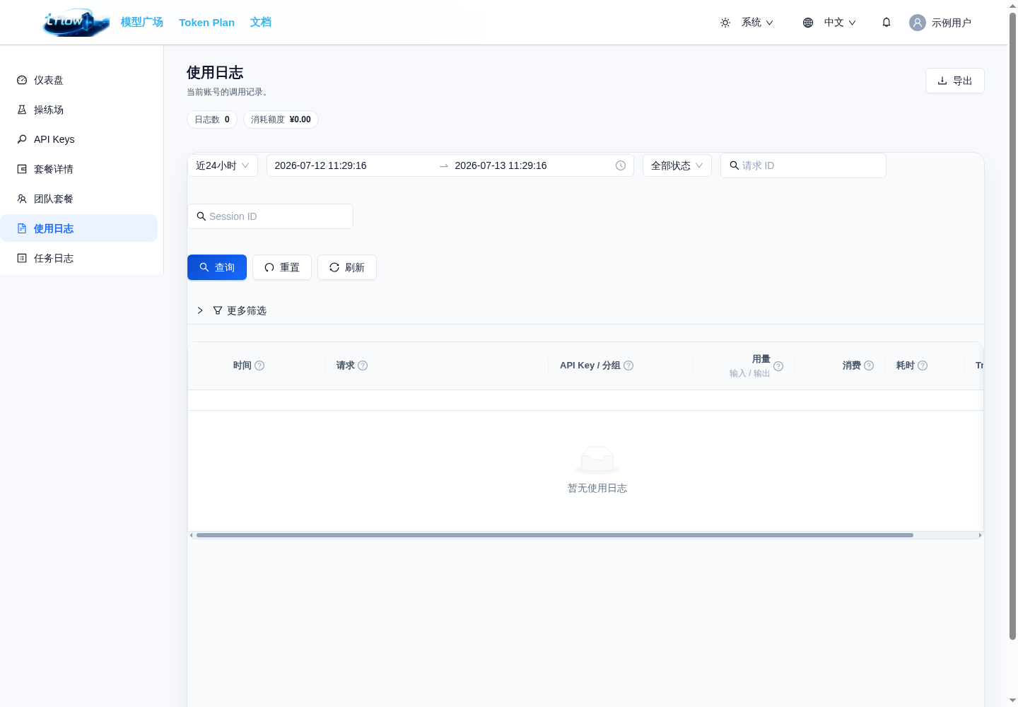Open 文档 in top navigation
Screen dimensions: 1018x707
coord(260,22)
